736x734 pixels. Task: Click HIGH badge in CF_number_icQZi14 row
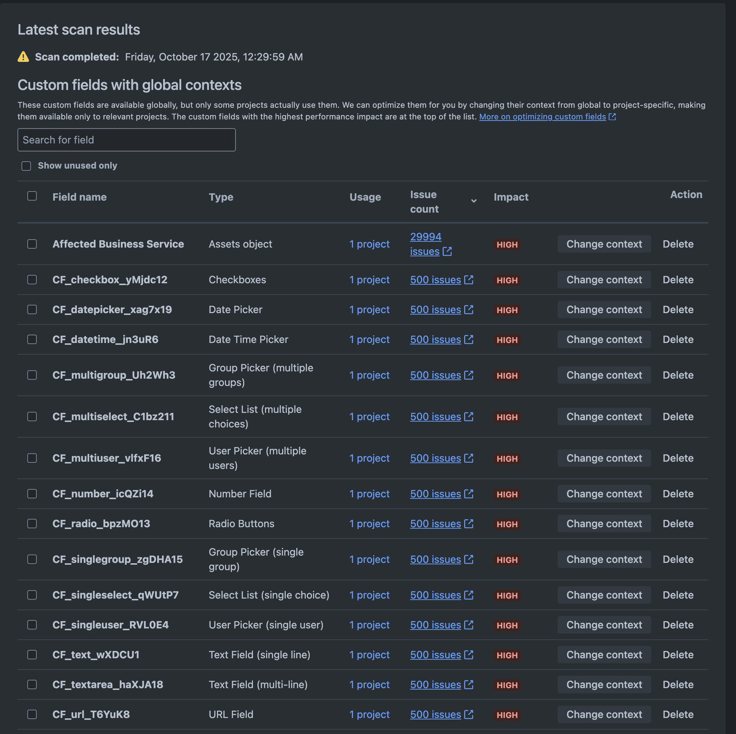[507, 494]
